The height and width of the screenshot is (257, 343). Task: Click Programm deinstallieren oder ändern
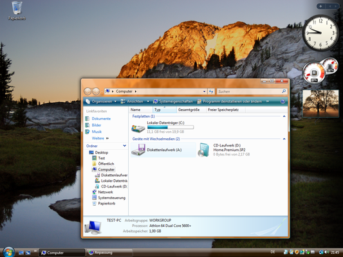point(230,102)
